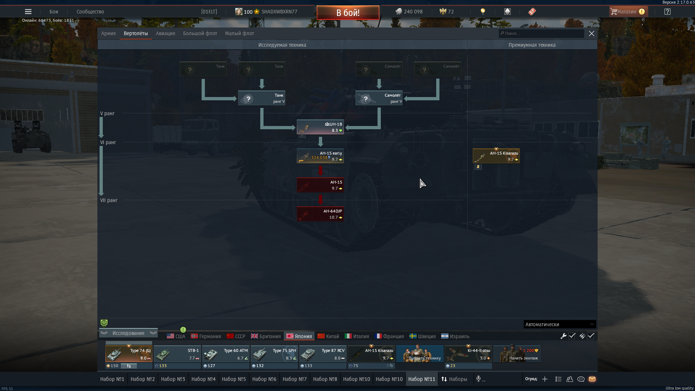Collapse the Исследования panel left chevron
Viewport: 695px width, 391px height.
coord(104,333)
